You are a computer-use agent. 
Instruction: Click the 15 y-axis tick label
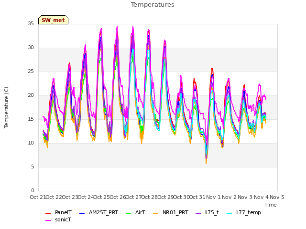(31, 119)
